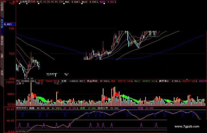Click the SK: 41.232 value
This screenshot has height=133, width=207.
(x=54, y=108)
